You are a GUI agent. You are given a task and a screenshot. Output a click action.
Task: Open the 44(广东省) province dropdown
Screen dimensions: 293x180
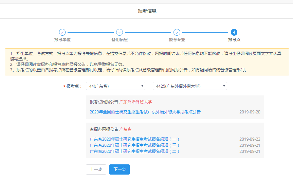[x=115, y=86]
